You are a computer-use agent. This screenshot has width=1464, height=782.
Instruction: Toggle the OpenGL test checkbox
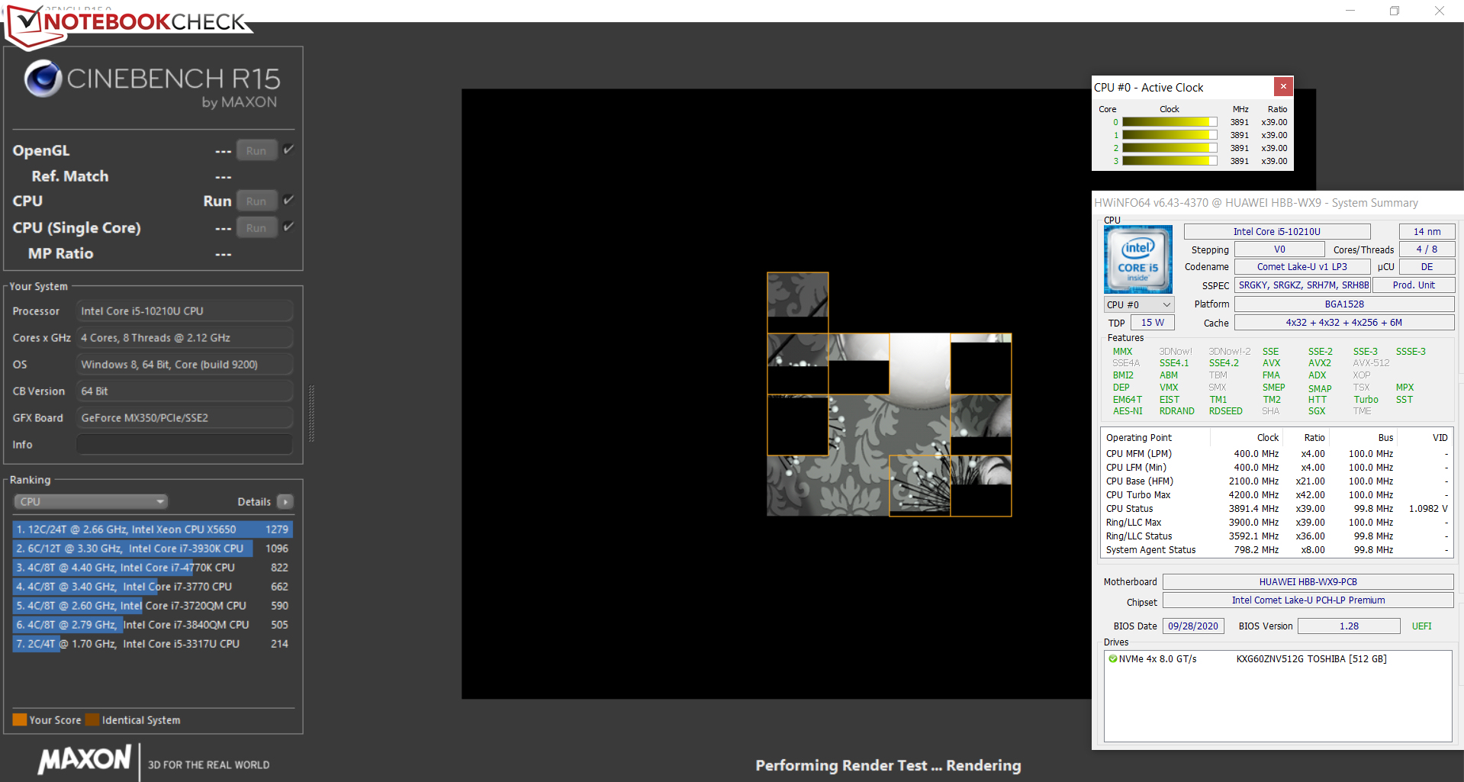tap(288, 150)
